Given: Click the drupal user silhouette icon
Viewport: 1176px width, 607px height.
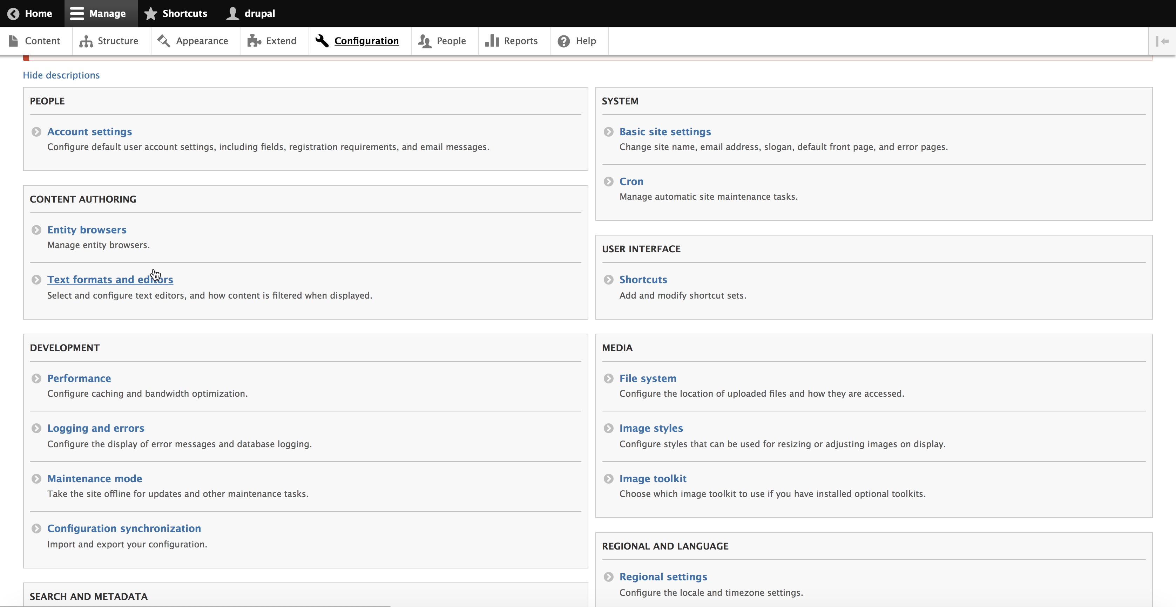Looking at the screenshot, I should [233, 14].
